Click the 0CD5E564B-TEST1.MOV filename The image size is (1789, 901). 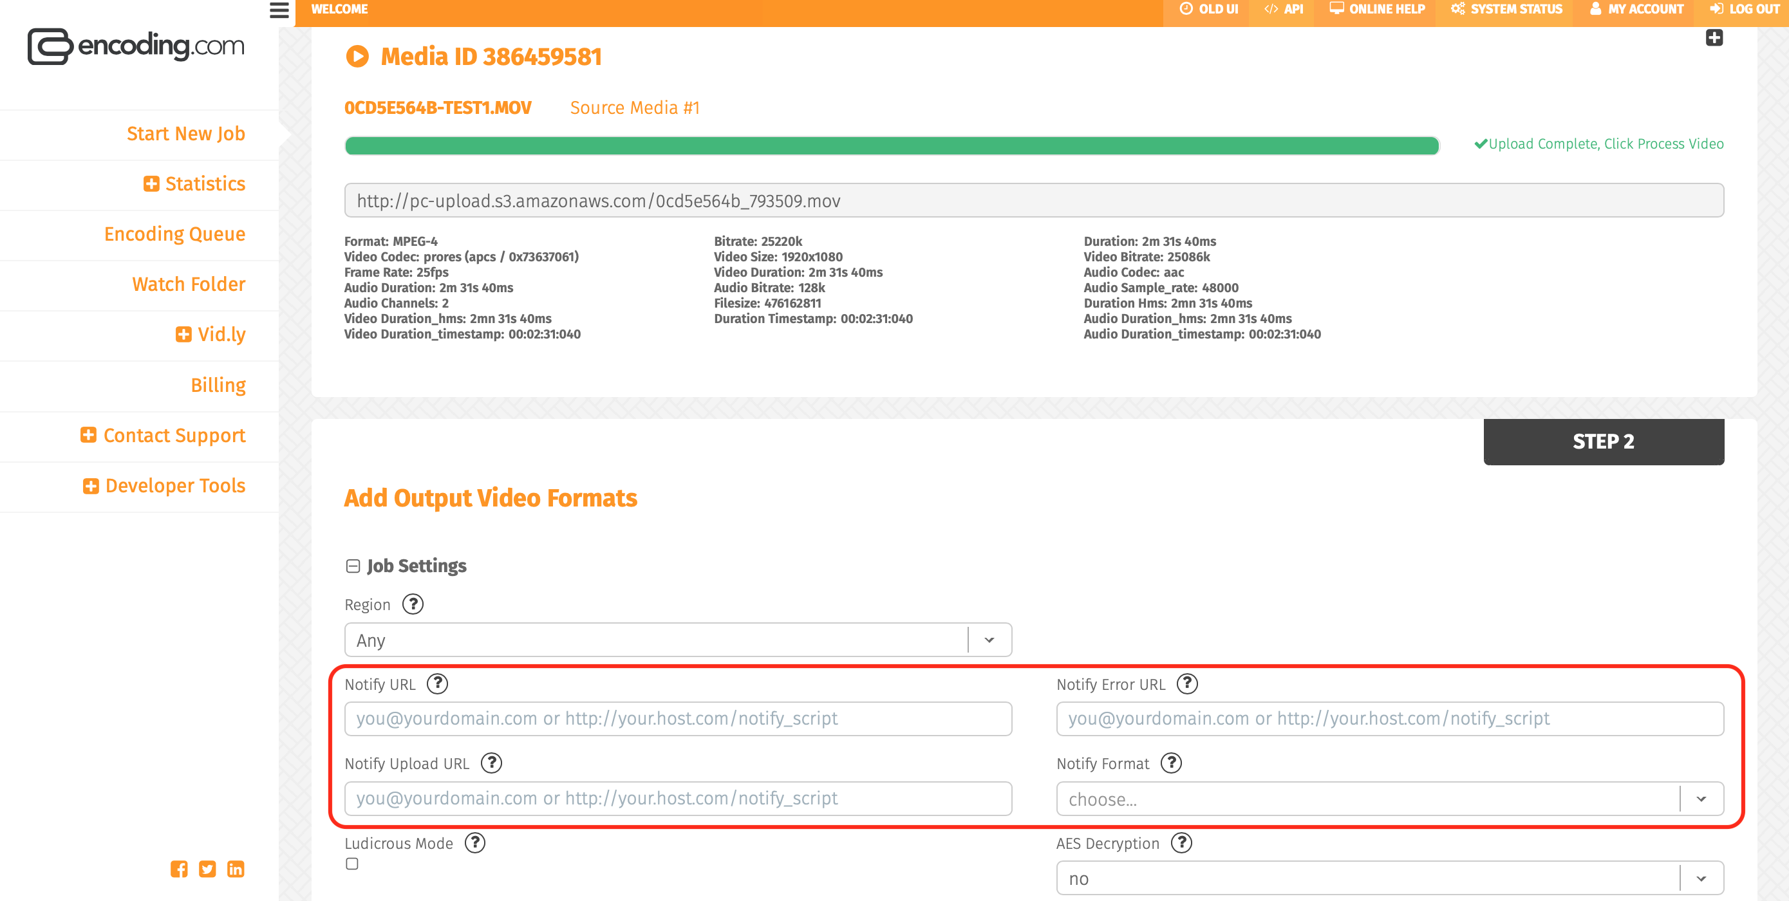coord(438,107)
